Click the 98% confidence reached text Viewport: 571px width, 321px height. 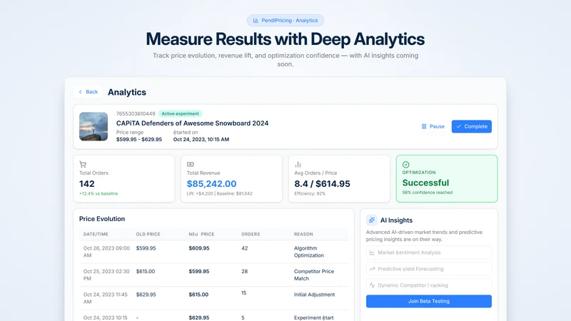pos(427,193)
